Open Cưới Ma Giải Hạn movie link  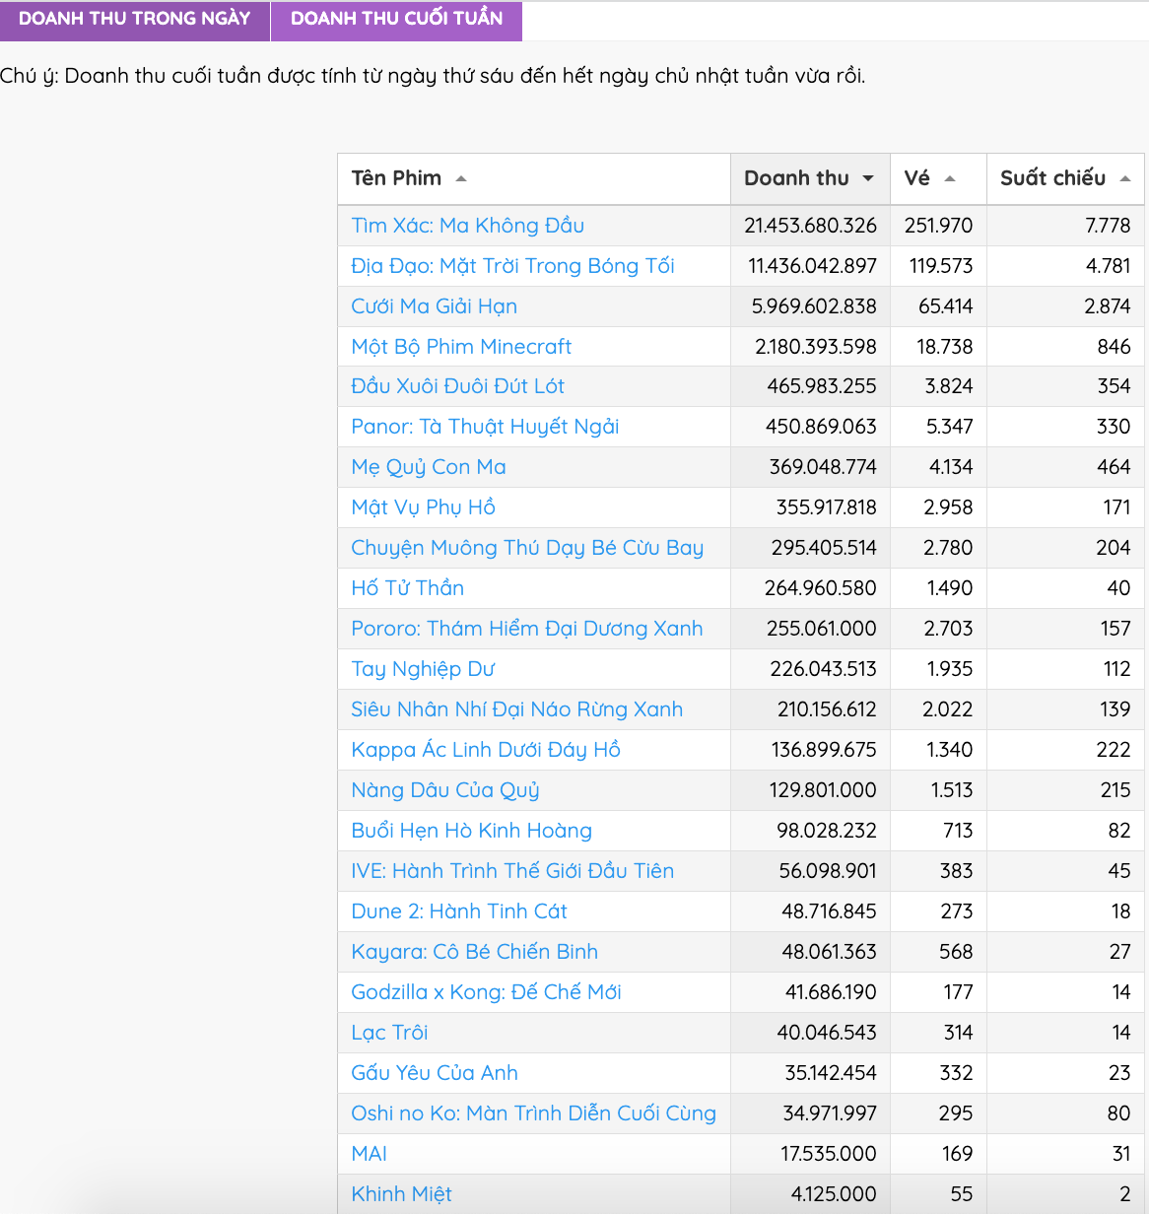tap(435, 306)
